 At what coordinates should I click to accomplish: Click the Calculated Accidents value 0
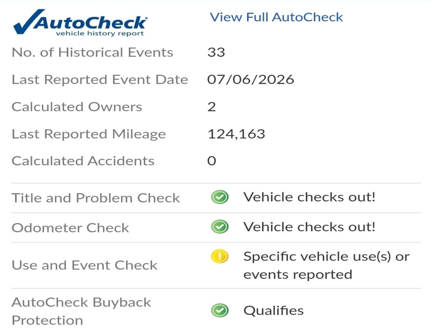click(212, 161)
